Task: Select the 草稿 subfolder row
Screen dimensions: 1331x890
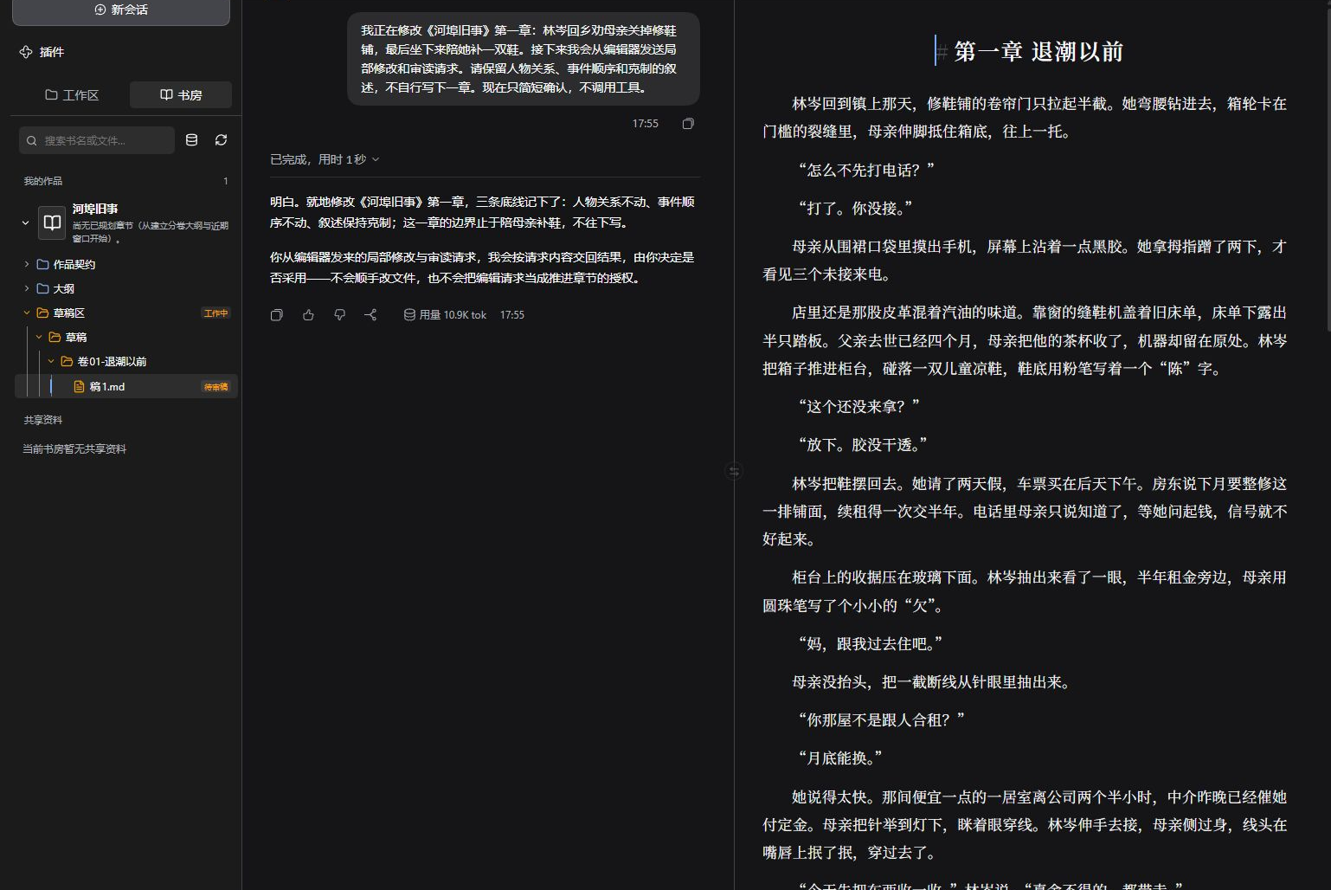Action: (125, 337)
